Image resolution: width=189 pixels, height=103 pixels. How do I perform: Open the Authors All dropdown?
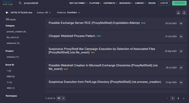pyautogui.click(x=44, y=12)
